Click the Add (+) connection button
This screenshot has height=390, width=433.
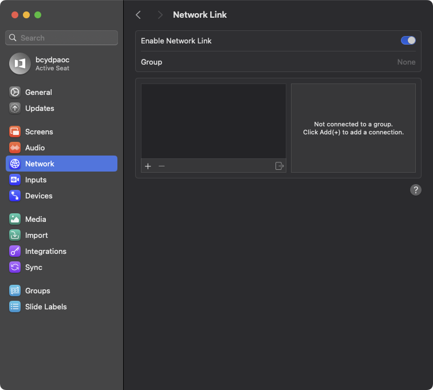pyautogui.click(x=148, y=166)
